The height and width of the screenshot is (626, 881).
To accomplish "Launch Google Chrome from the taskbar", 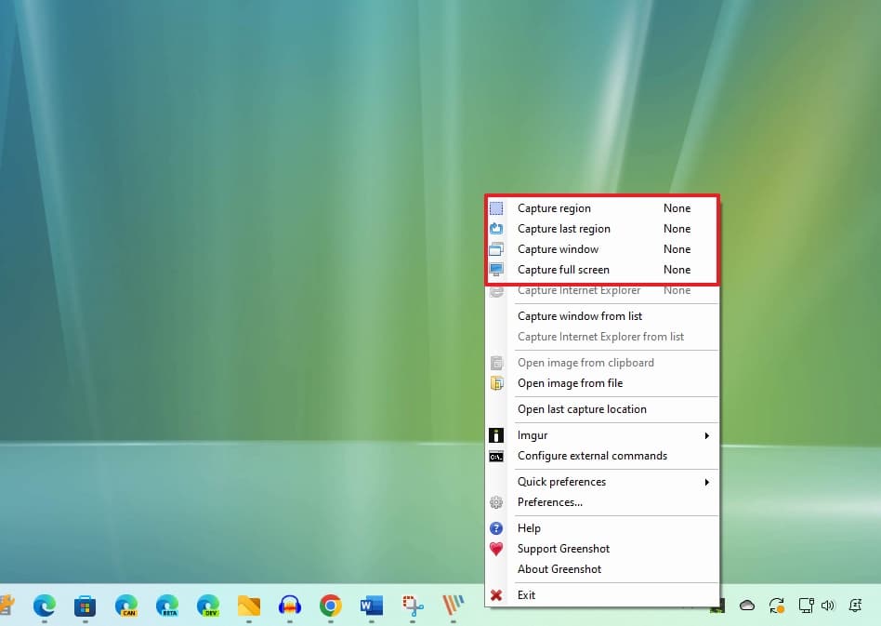I will click(x=330, y=606).
